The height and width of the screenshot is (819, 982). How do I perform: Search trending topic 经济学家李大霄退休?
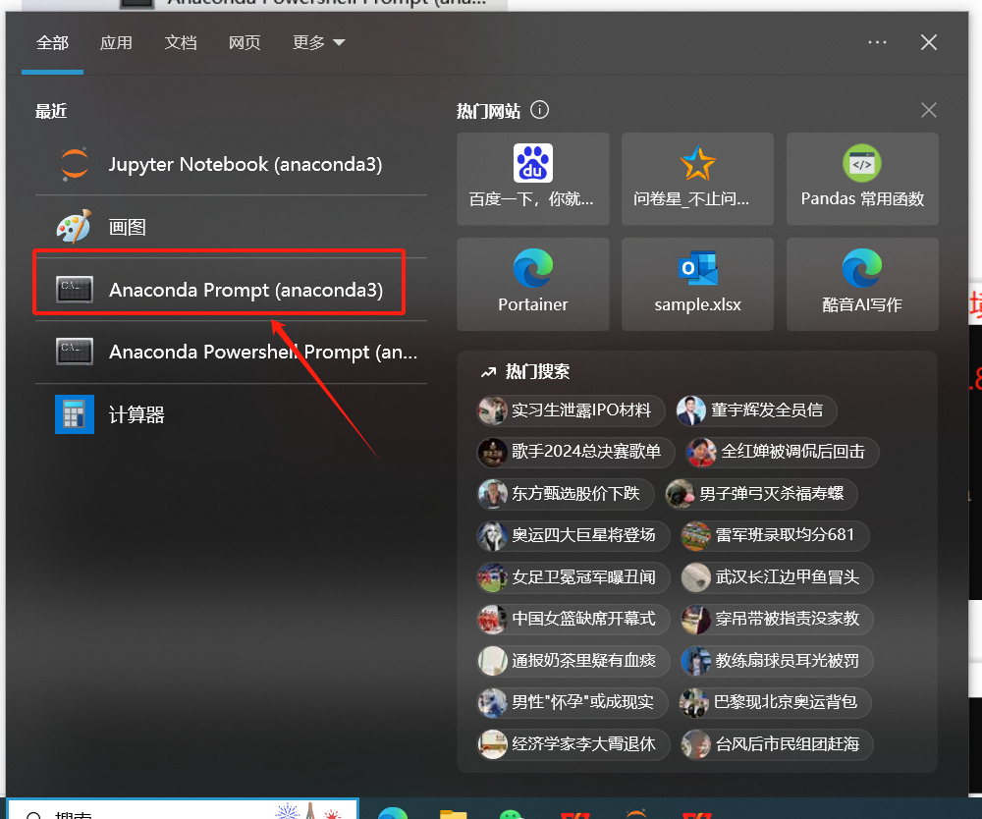pyautogui.click(x=573, y=743)
